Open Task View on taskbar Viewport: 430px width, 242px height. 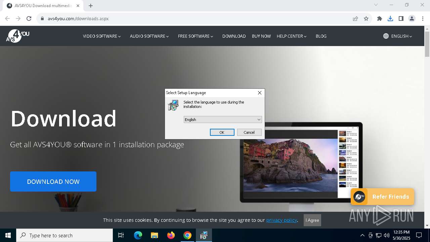(121, 235)
